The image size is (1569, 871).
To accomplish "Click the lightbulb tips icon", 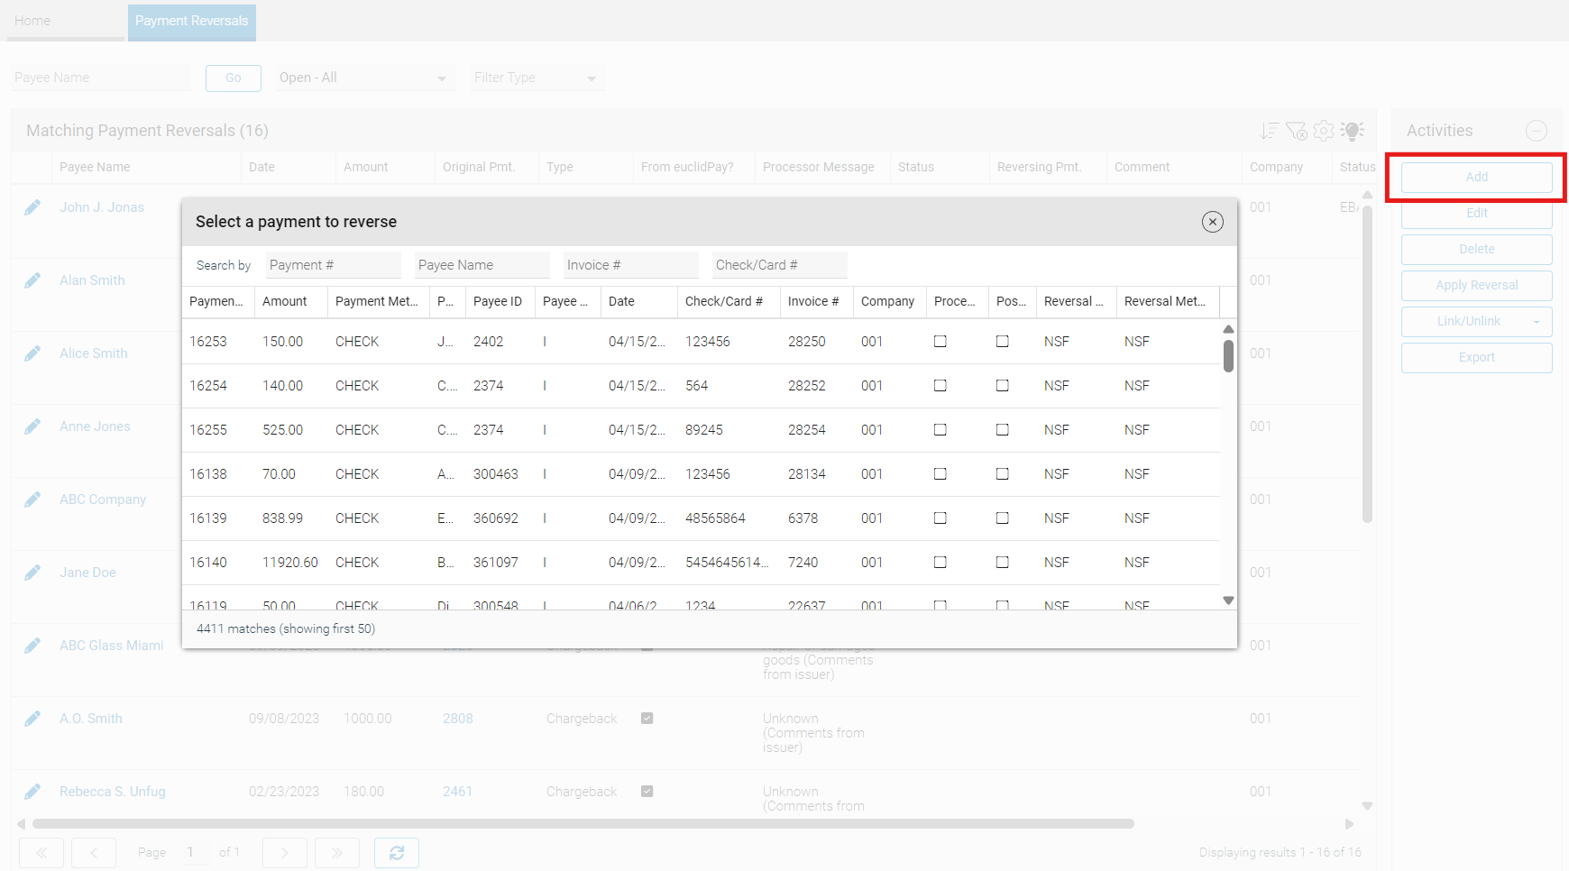I will (1352, 131).
